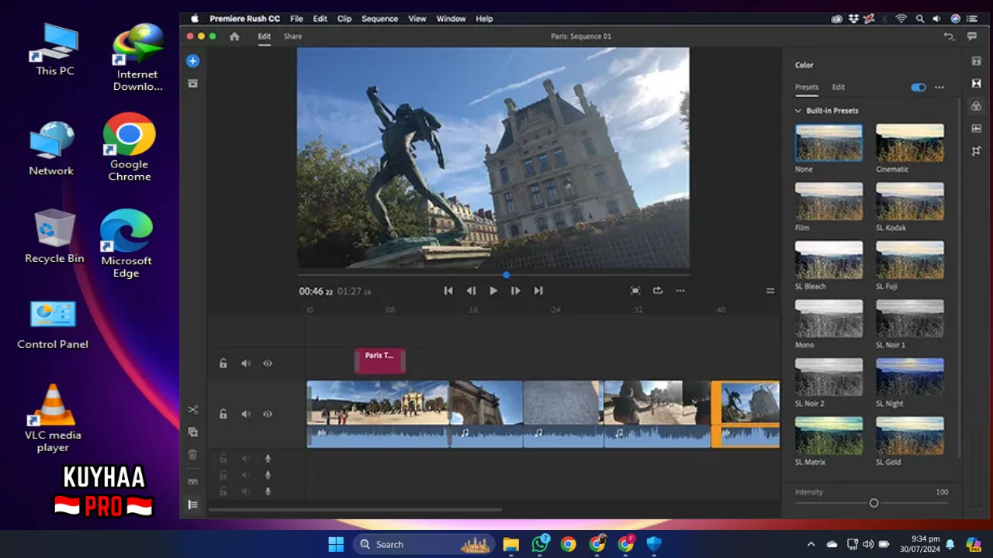
Task: Open the Speed panel icon
Action: pyautogui.click(x=977, y=129)
